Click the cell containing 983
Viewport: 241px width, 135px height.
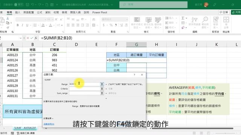(x=54, y=60)
